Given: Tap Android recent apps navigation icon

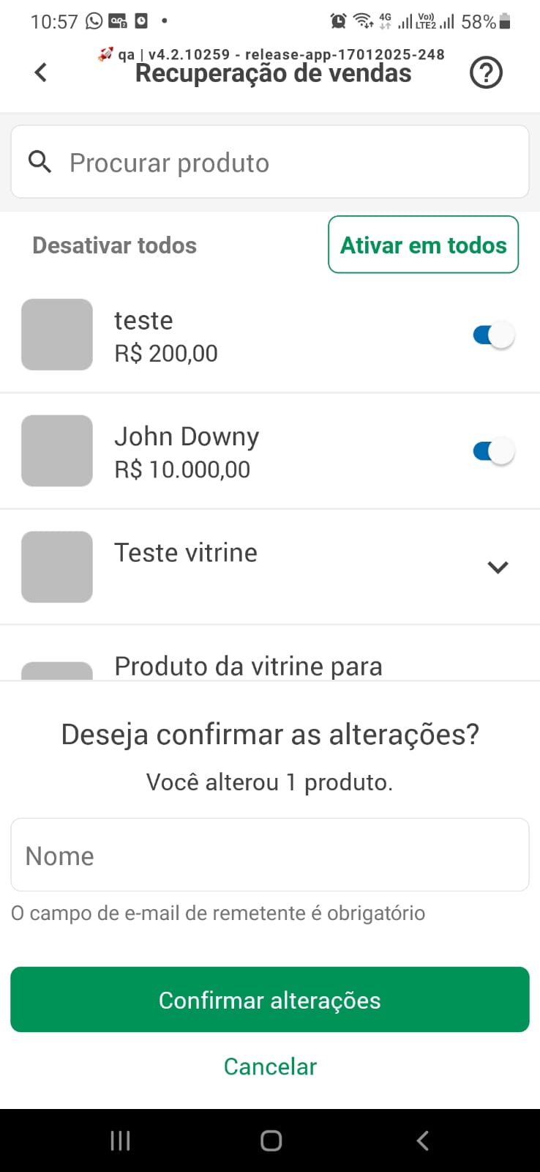Looking at the screenshot, I should [x=120, y=1141].
